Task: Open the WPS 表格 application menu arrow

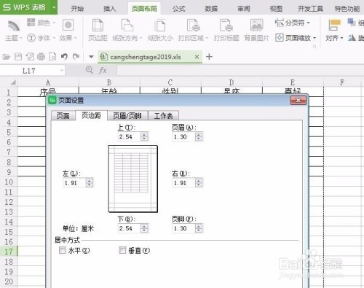Action: point(54,7)
